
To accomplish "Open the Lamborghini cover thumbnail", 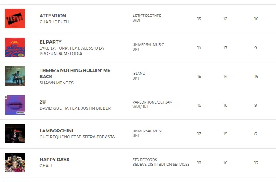I will point(14,134).
